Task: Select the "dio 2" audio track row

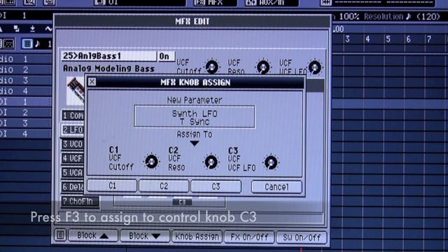Action: click(x=26, y=70)
